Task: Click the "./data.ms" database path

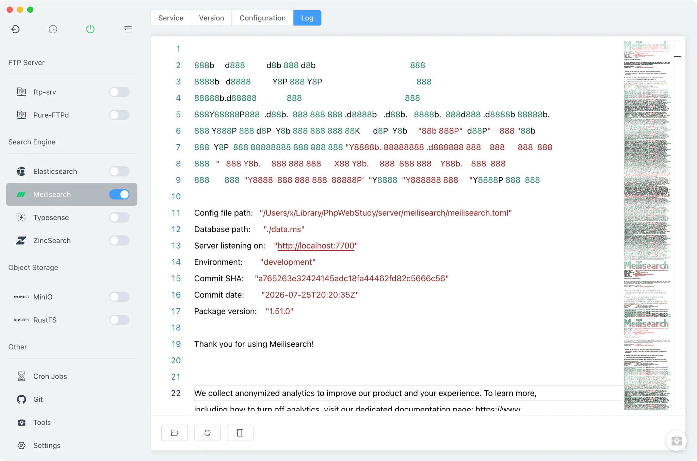Action: [x=284, y=229]
